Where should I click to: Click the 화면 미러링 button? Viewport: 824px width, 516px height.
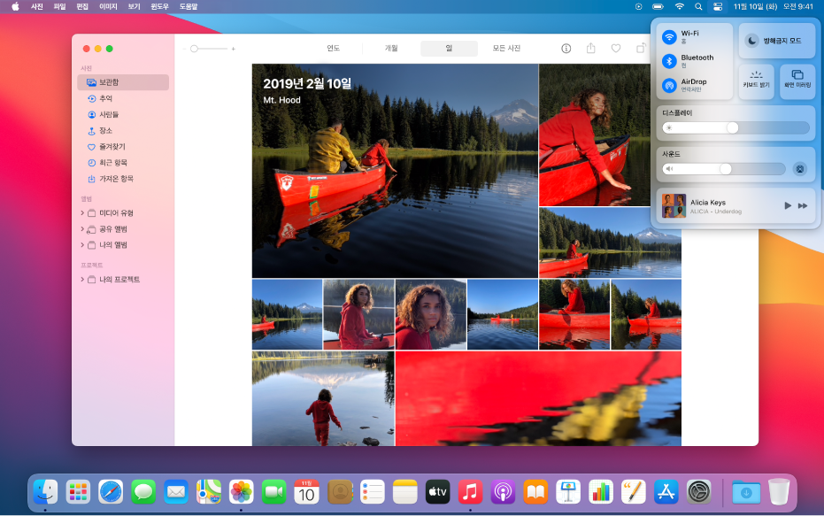point(797,81)
